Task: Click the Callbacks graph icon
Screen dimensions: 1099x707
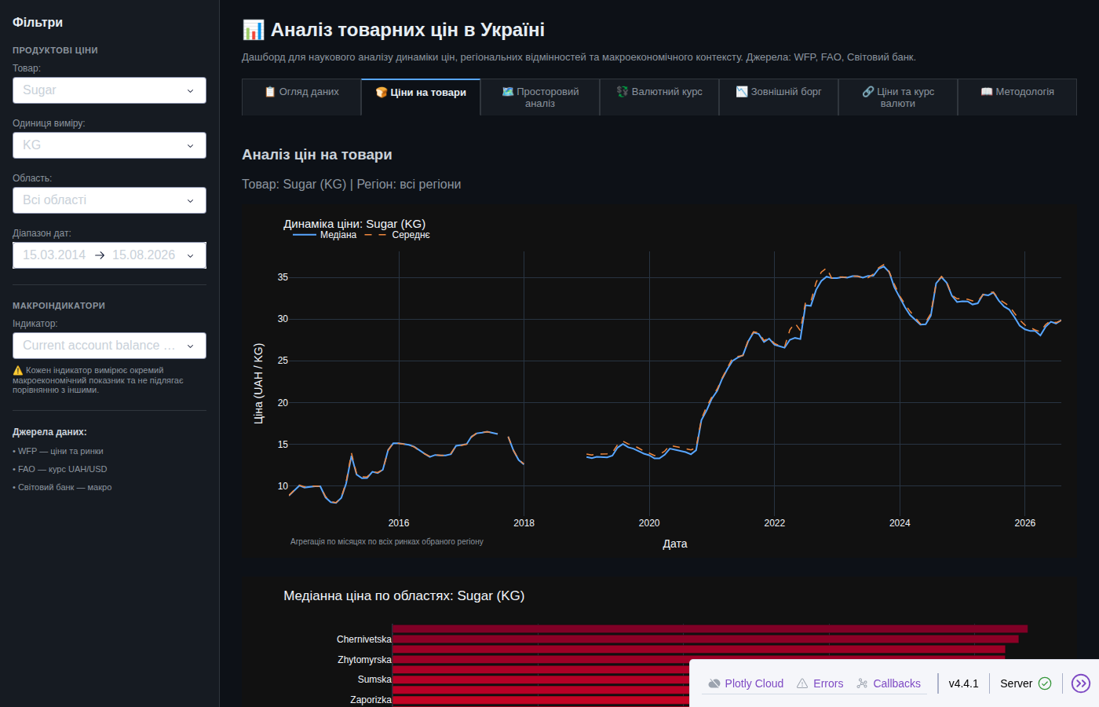Action: pyautogui.click(x=862, y=683)
